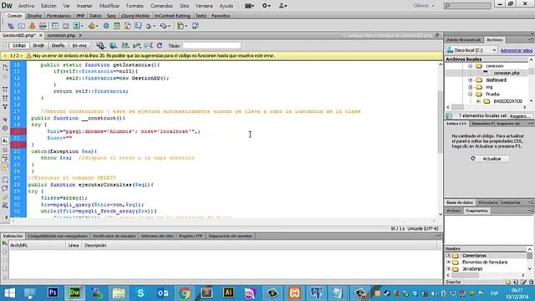Open the Registro FTP tab
Viewport: 535px width, 301px height.
click(x=191, y=236)
